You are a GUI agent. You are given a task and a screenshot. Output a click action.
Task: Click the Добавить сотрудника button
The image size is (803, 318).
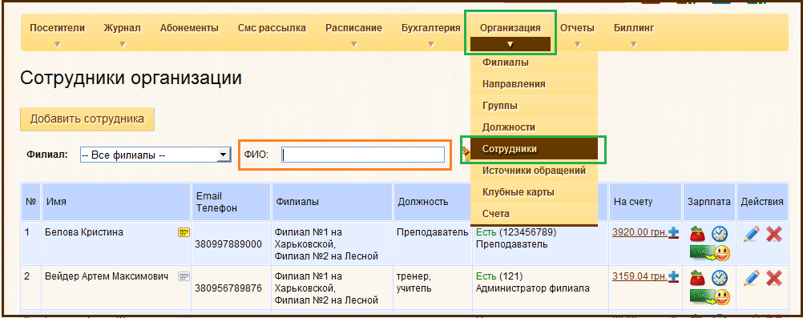(87, 119)
